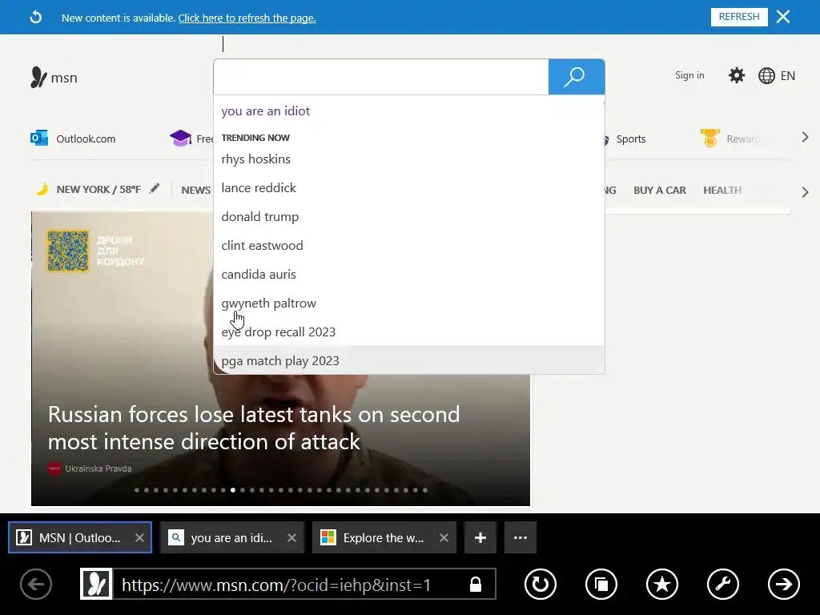This screenshot has width=820, height=615.
Task: Click the refresh arrow icon in banner
Action: [35, 18]
